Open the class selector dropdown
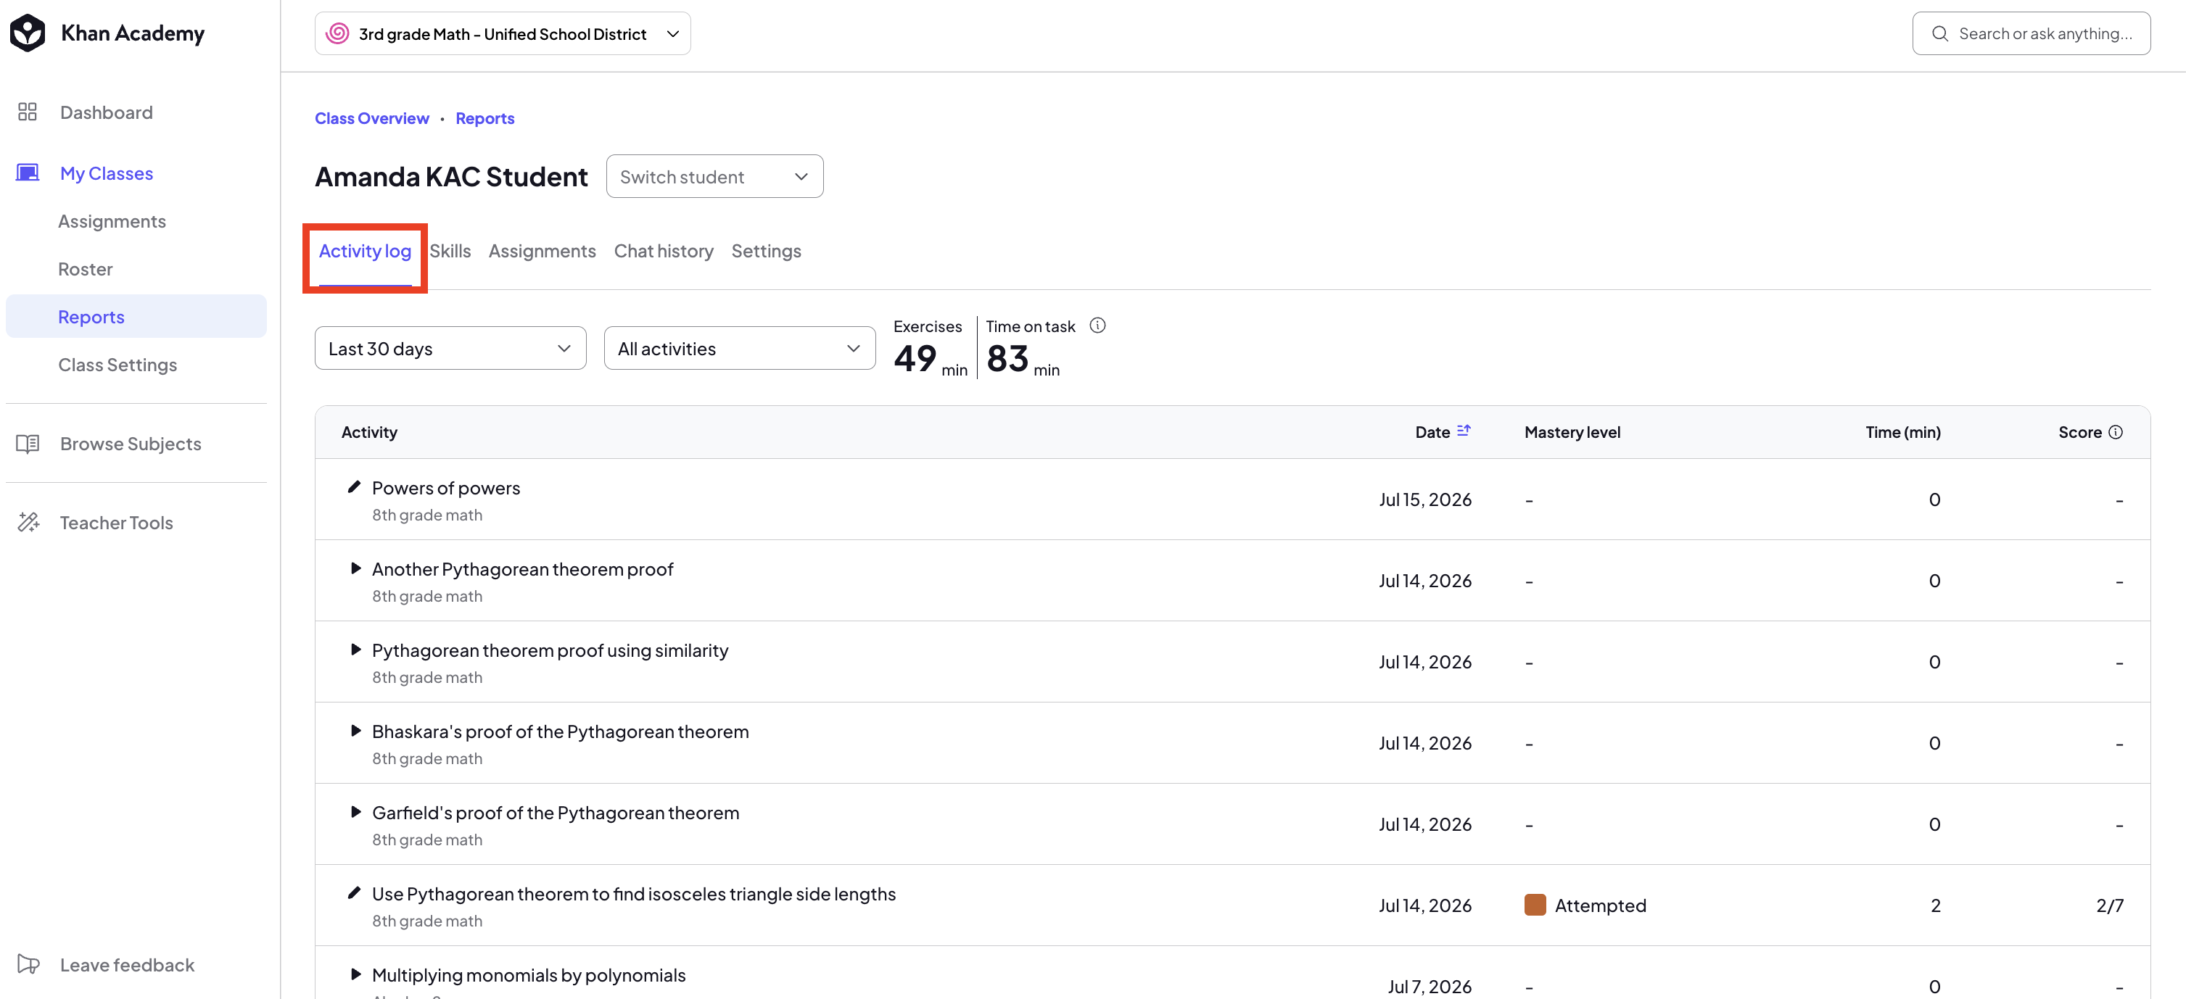Viewport: 2186px width, 999px height. 503,33
